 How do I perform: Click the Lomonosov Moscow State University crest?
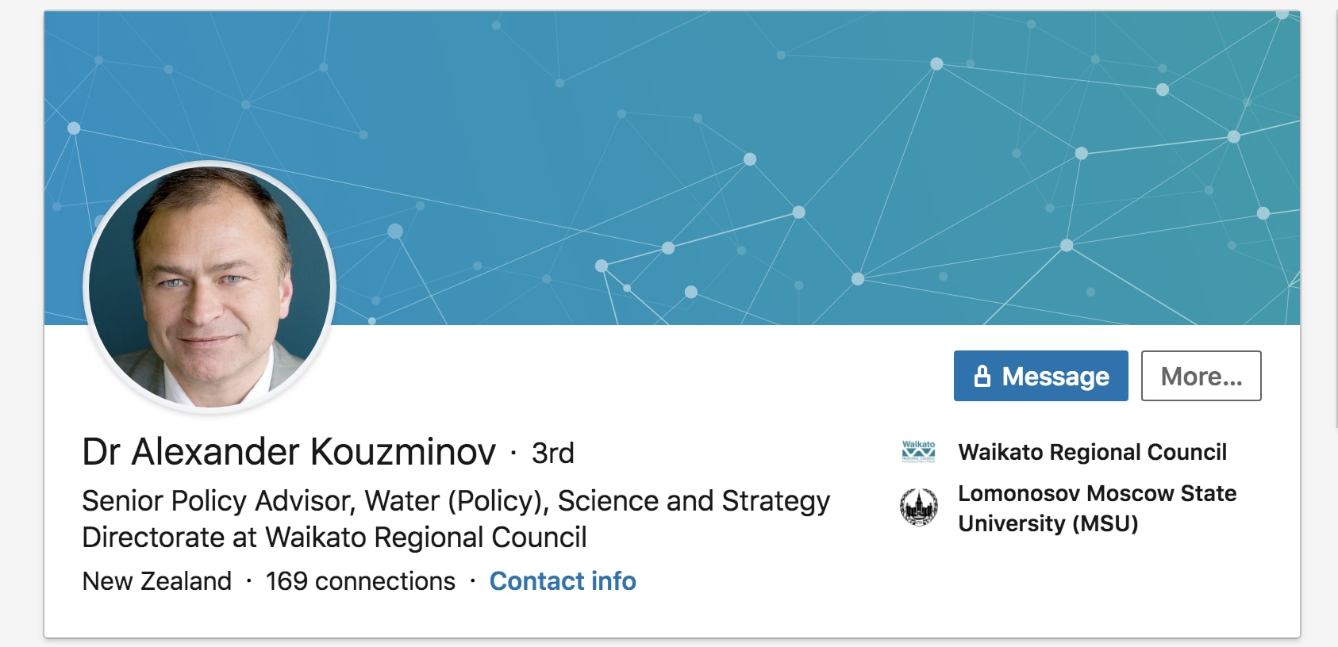click(x=918, y=507)
